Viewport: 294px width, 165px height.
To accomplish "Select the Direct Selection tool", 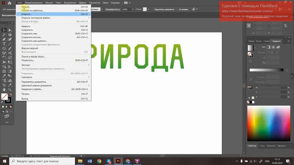I will 10,30.
